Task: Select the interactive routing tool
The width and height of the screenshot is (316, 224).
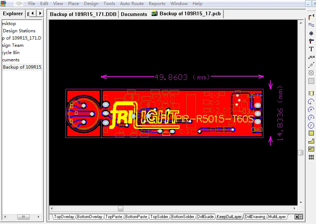Action: [311, 17]
